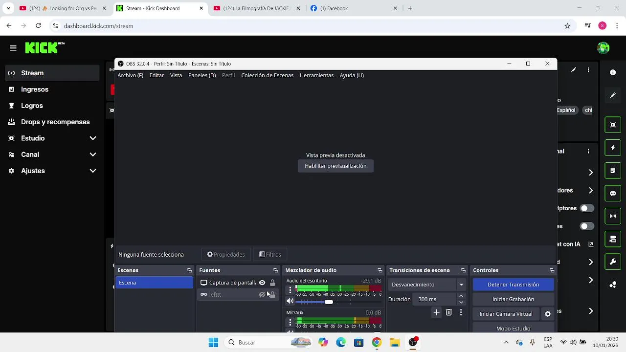
Task: Click the broadcast signal icon in Kick's rail
Action: (x=613, y=216)
